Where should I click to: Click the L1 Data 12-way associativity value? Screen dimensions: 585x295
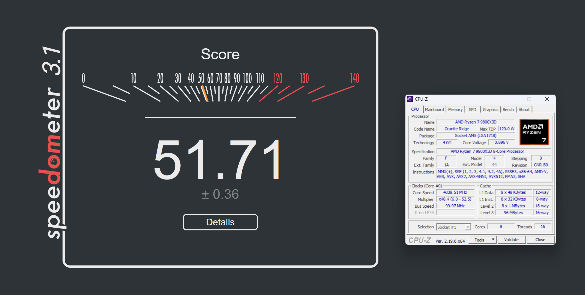click(542, 192)
